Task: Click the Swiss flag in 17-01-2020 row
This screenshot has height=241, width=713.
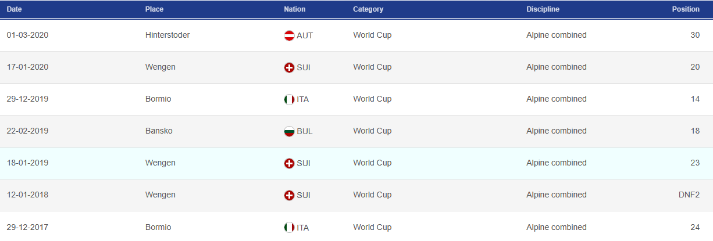Action: (289, 67)
